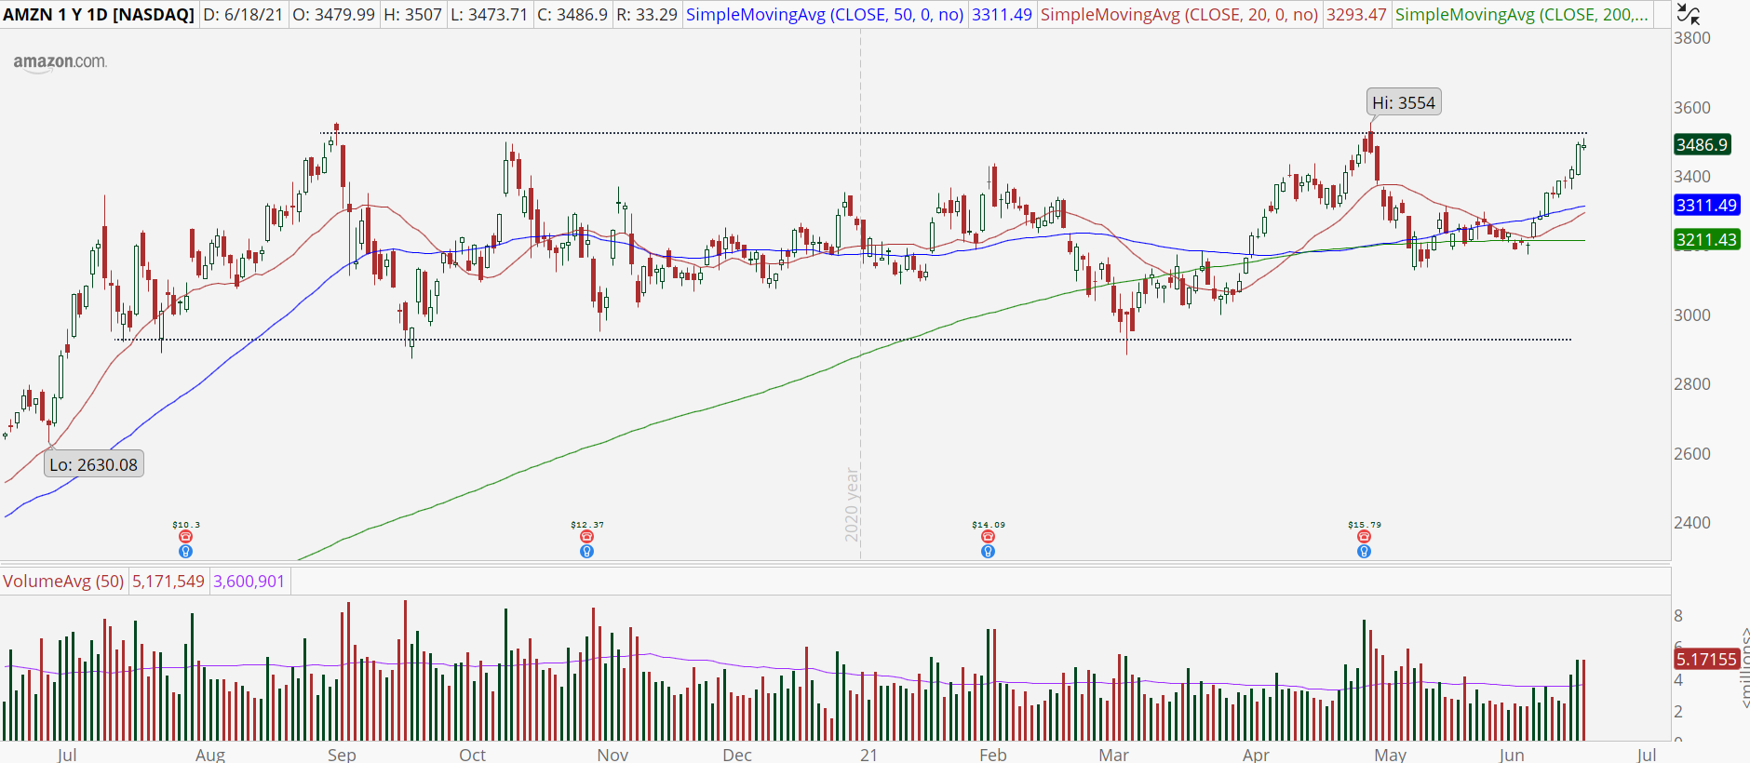Click the red earnings phone icon under $15.79
Image resolution: width=1750 pixels, height=763 pixels.
click(1364, 537)
